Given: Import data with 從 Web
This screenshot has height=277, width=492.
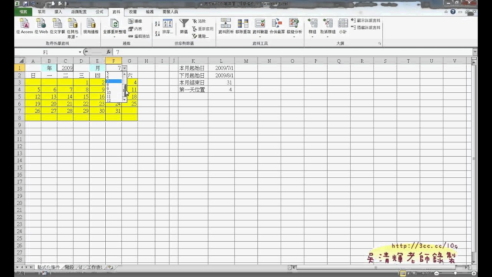Looking at the screenshot, I should click(41, 27).
